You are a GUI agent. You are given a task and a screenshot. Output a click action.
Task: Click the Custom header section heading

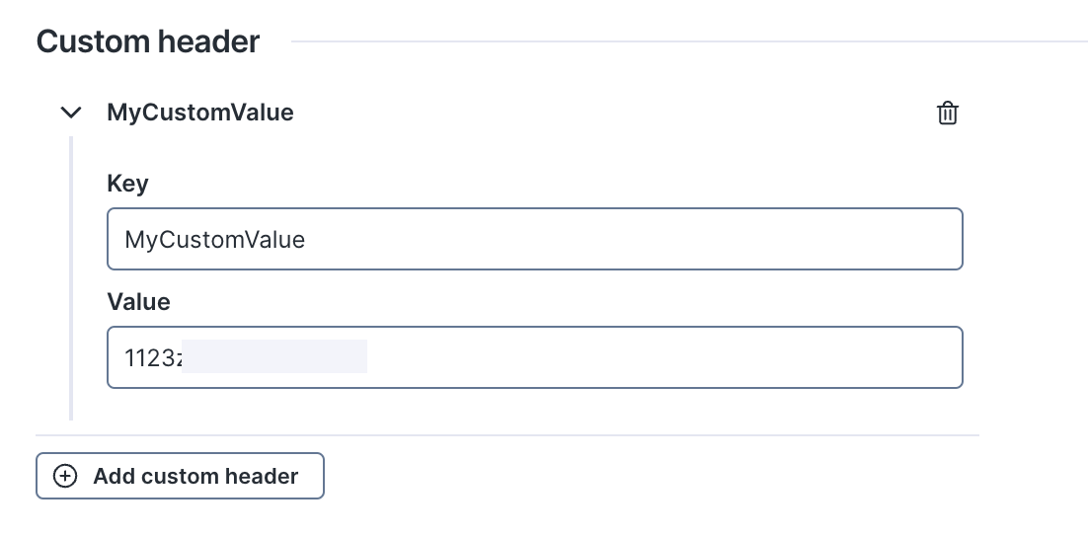(x=148, y=41)
